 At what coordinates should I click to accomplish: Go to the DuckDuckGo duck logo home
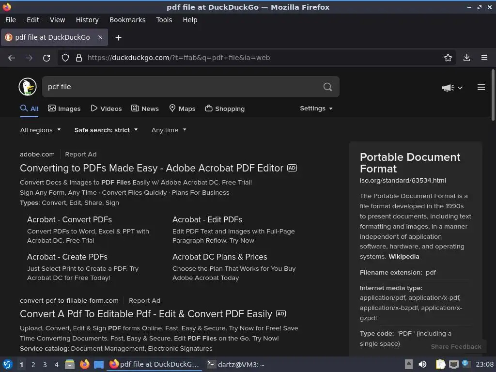click(x=28, y=87)
